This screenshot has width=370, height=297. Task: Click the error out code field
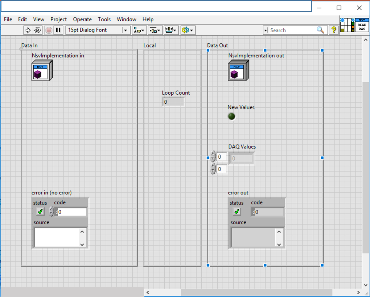[x=269, y=212]
